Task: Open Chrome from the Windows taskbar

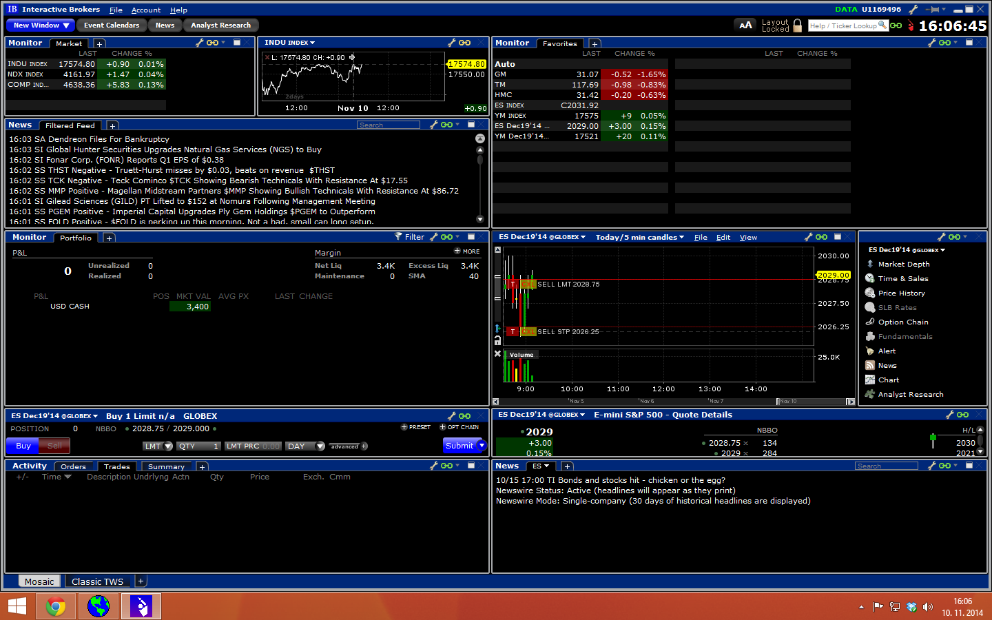Action: (x=56, y=606)
